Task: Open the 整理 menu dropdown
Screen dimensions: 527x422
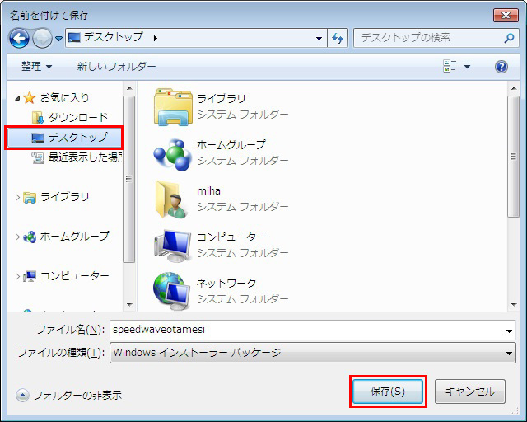Action: click(36, 67)
